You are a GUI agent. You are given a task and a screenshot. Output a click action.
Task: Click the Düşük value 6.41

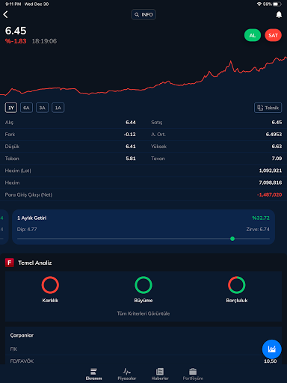(131, 147)
